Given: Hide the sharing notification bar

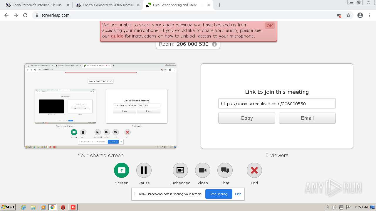Looking at the screenshot, I should pos(238,194).
